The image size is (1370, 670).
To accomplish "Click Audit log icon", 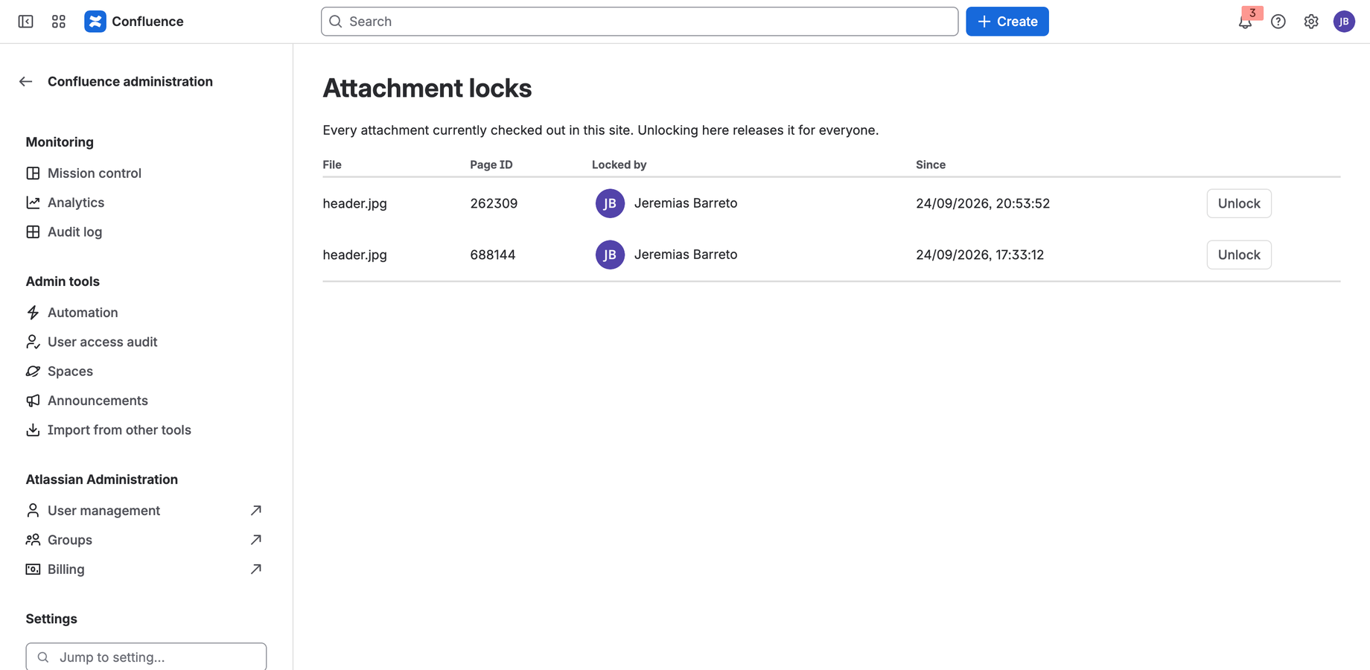I will 33,232.
